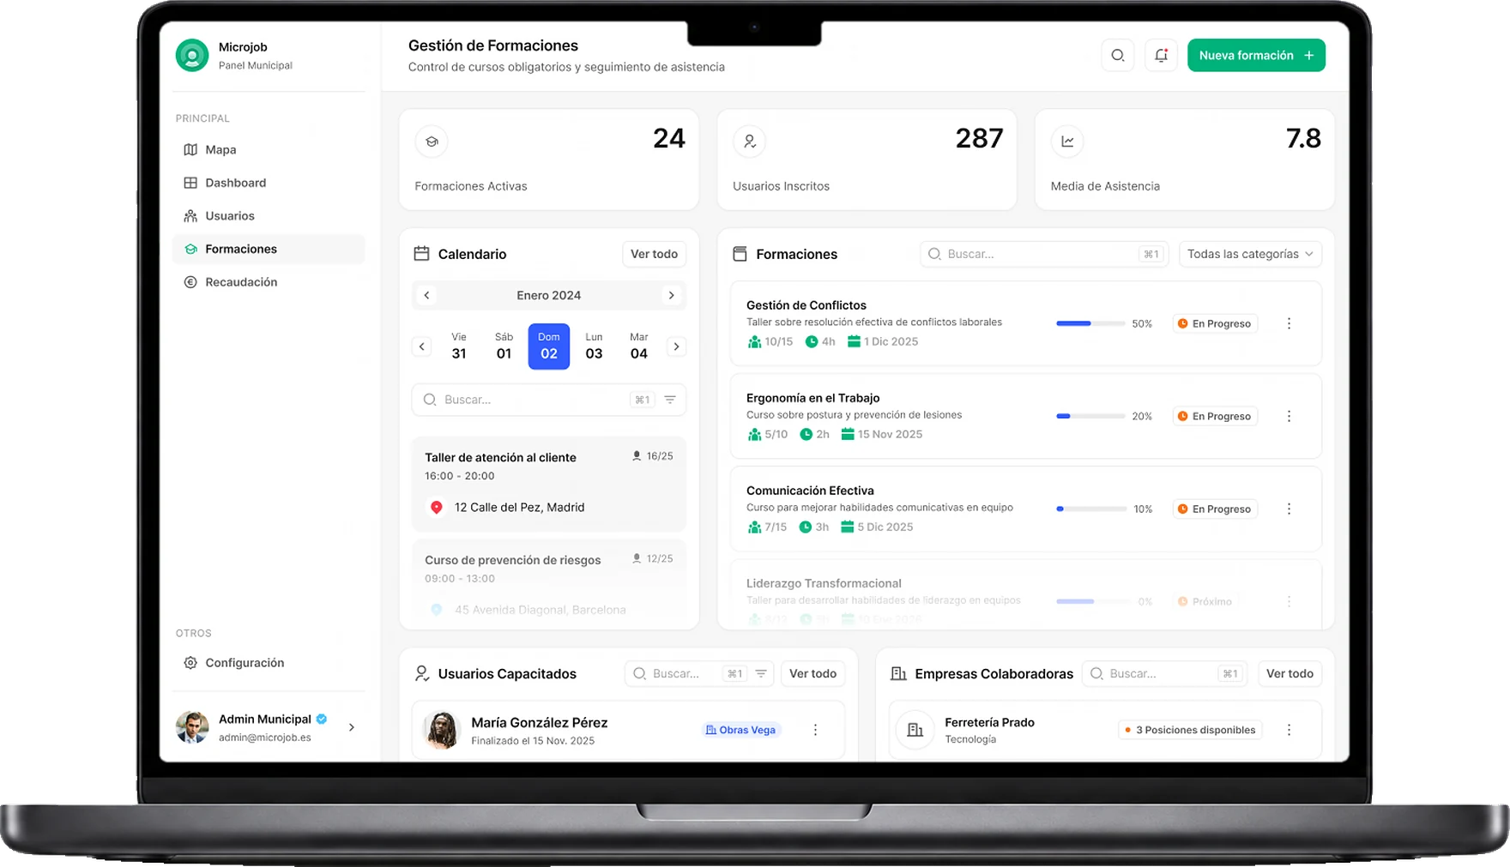The image size is (1510, 867).
Task: Open Configuración in sidebar
Action: click(x=269, y=663)
